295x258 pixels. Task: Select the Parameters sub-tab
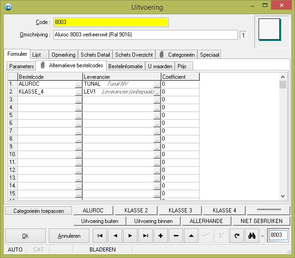click(x=21, y=66)
